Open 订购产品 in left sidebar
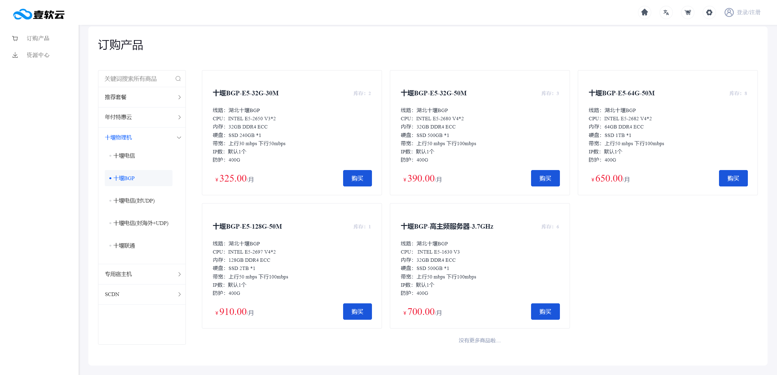 (x=38, y=38)
